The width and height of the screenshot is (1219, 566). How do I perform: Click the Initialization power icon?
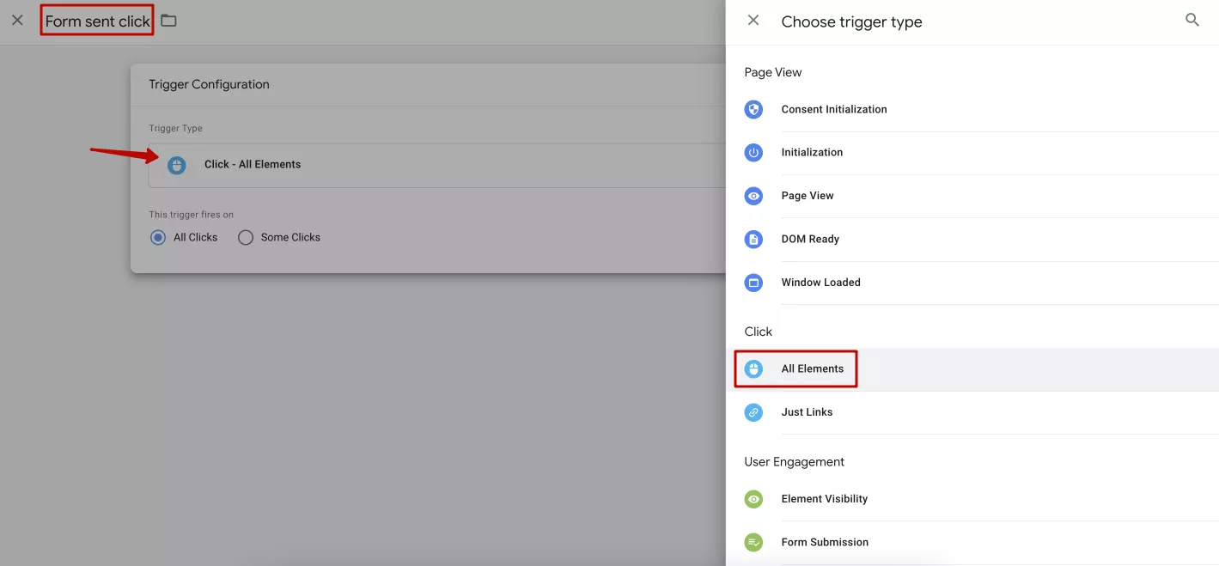coord(753,152)
